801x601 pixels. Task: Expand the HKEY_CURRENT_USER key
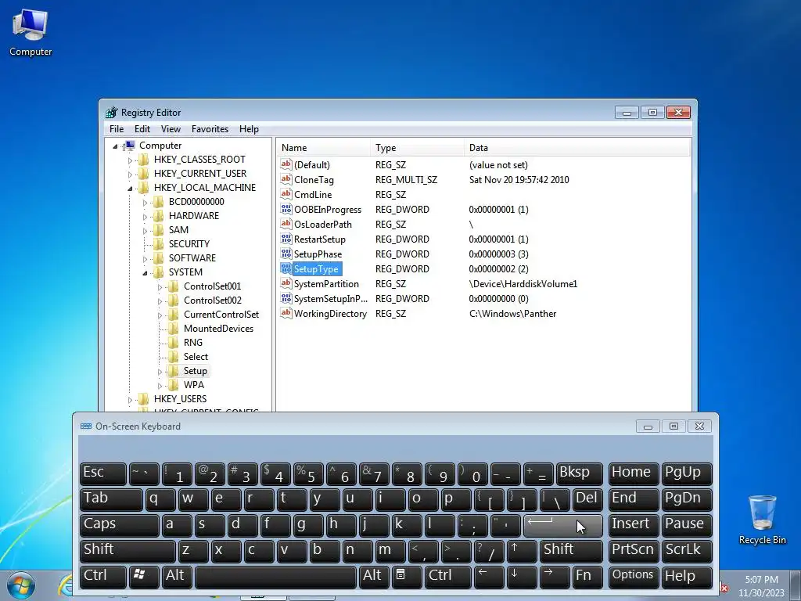(130, 175)
